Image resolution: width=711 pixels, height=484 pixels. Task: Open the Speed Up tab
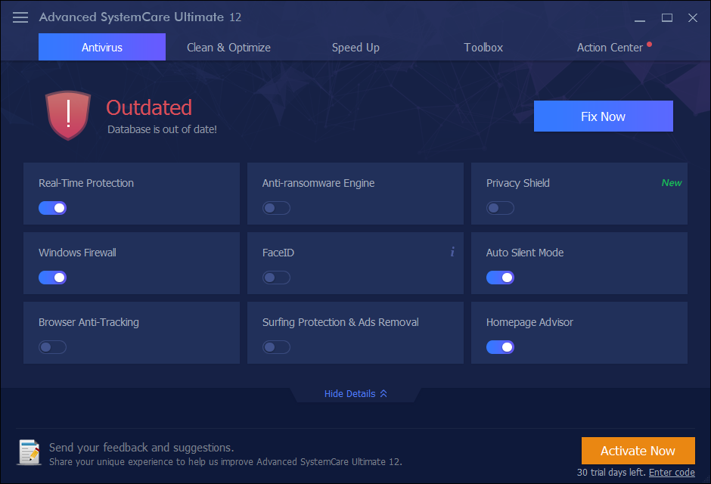(355, 48)
